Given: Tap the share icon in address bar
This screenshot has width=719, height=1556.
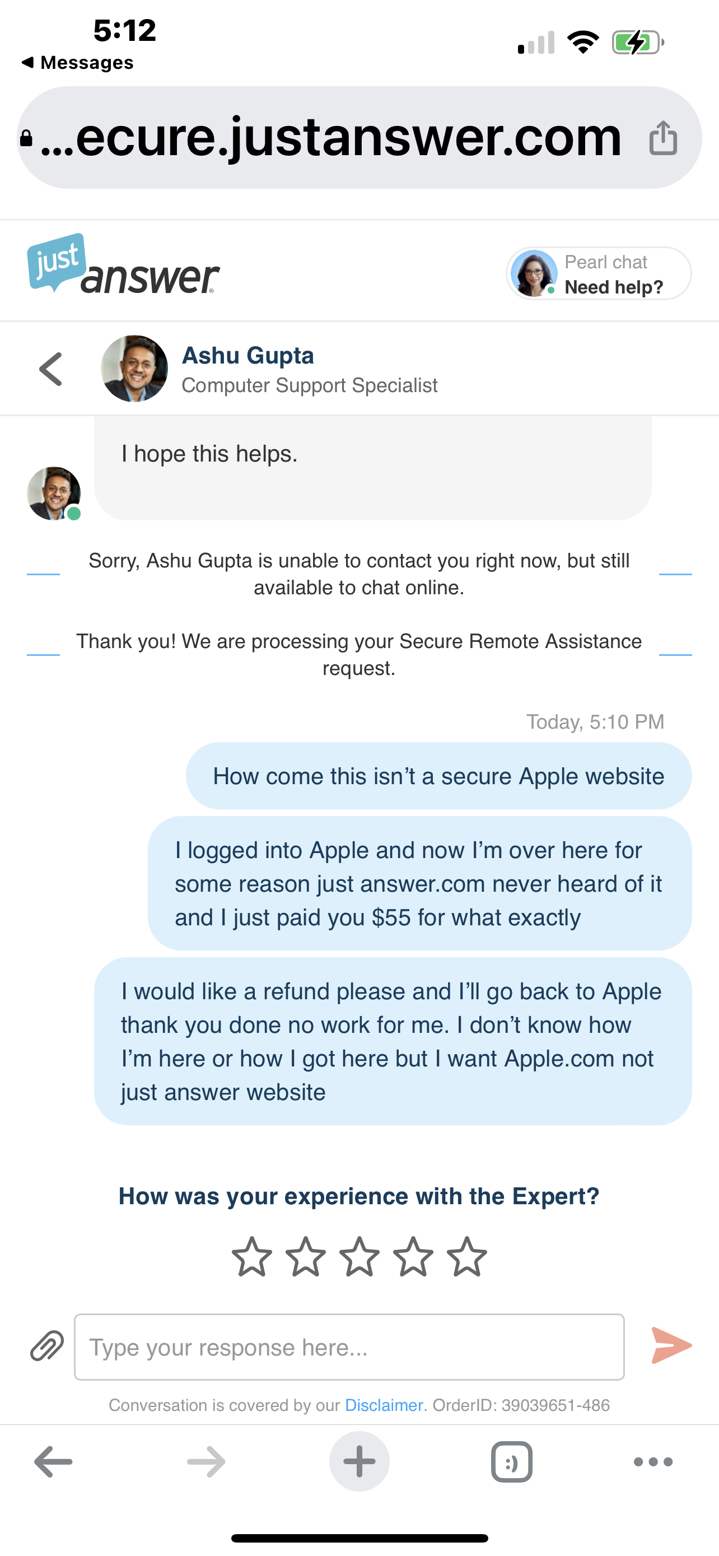Looking at the screenshot, I should pyautogui.click(x=663, y=138).
